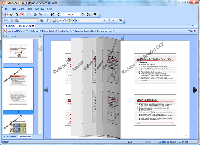The image size is (200, 145).
Task: Open the File menu
Action: point(7,9)
